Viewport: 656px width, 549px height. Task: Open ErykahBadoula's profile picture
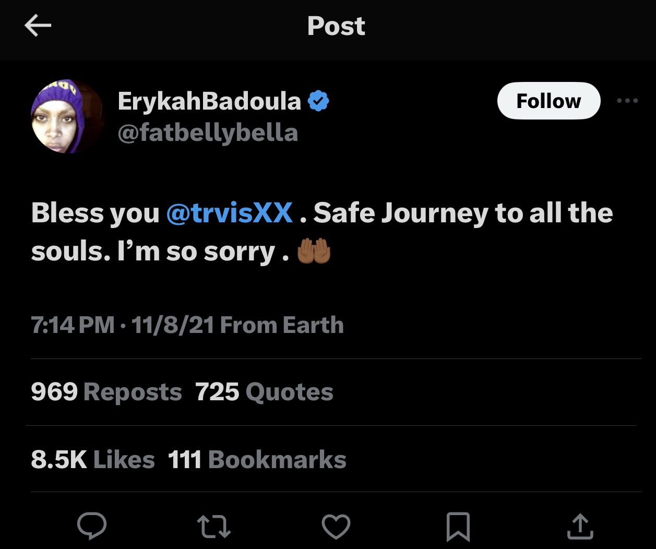pos(67,116)
